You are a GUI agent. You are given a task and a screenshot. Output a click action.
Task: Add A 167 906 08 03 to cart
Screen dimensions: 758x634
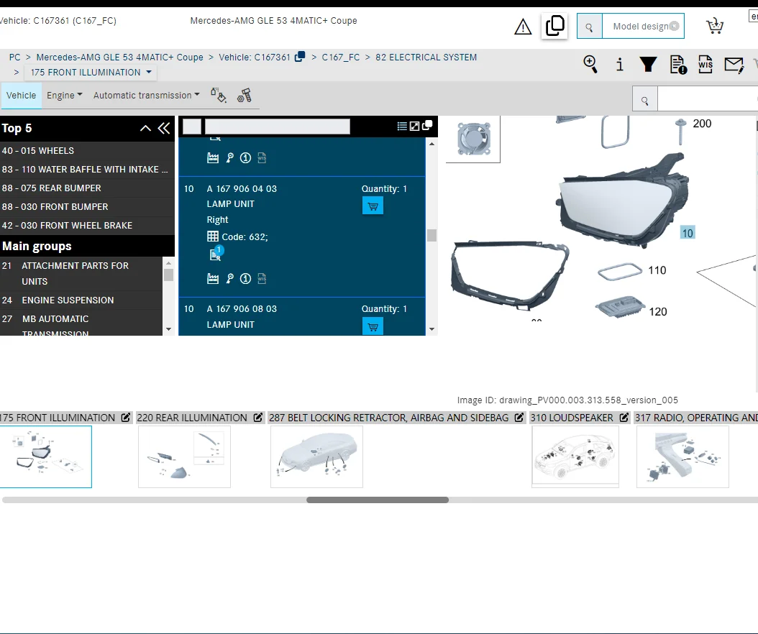[373, 326]
